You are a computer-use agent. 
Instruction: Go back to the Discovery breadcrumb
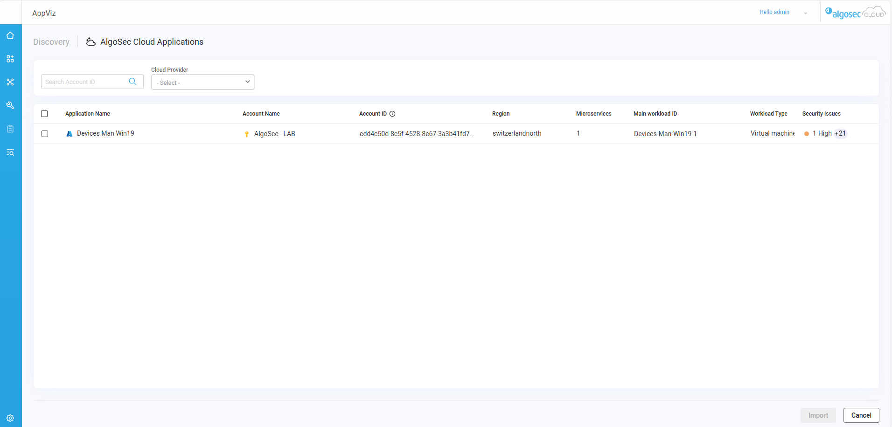[51, 42]
